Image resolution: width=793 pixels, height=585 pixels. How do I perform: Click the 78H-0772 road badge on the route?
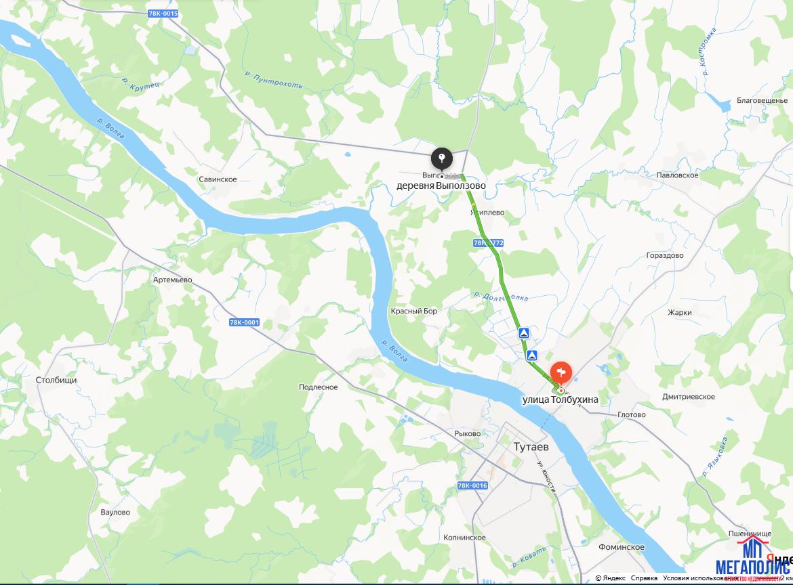(488, 243)
